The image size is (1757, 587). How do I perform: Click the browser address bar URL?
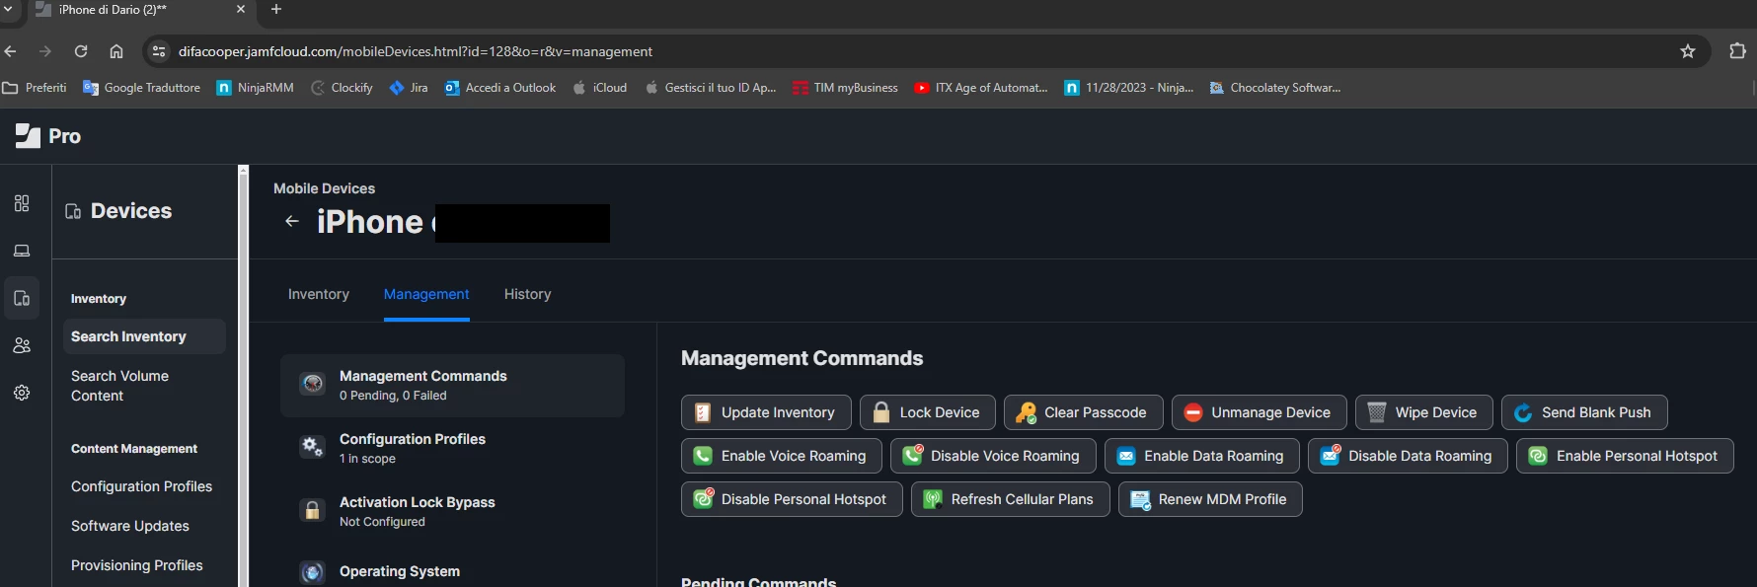click(416, 51)
